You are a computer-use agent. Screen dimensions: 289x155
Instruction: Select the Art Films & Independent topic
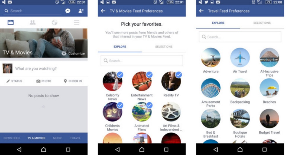click(171, 112)
